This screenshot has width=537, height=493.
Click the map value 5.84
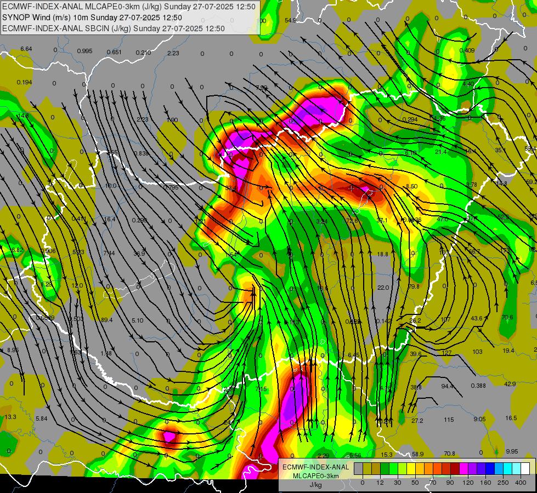tap(42, 419)
